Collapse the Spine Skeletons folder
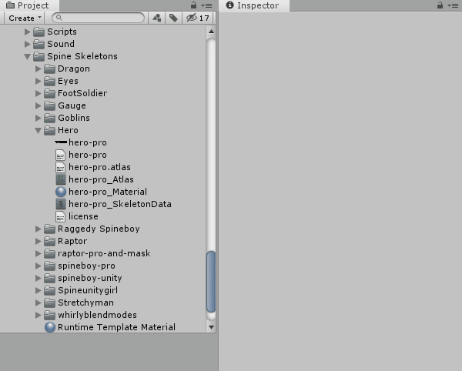462x371 pixels. click(x=28, y=57)
